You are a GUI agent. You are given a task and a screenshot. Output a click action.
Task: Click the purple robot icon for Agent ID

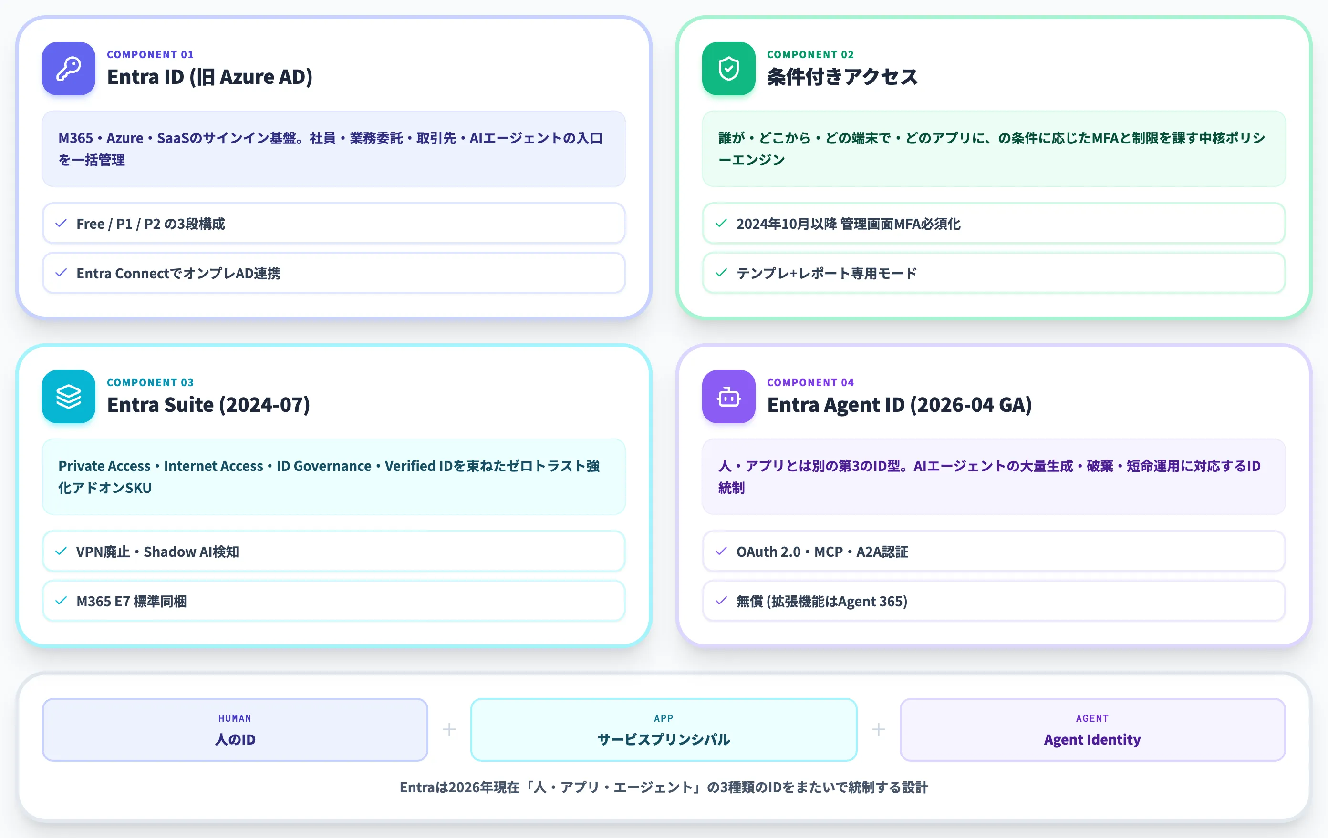pyautogui.click(x=728, y=397)
